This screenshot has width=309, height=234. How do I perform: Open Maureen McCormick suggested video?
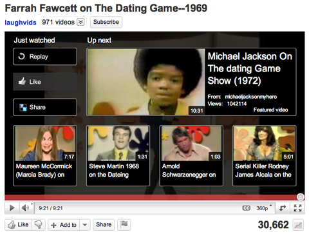pos(45,155)
